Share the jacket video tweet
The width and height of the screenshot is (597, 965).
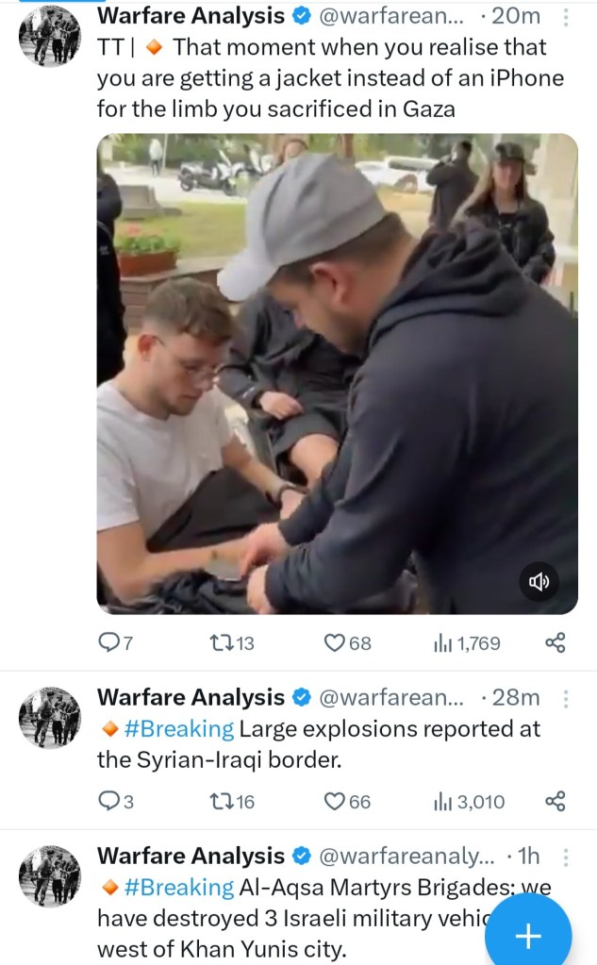pyautogui.click(x=556, y=643)
